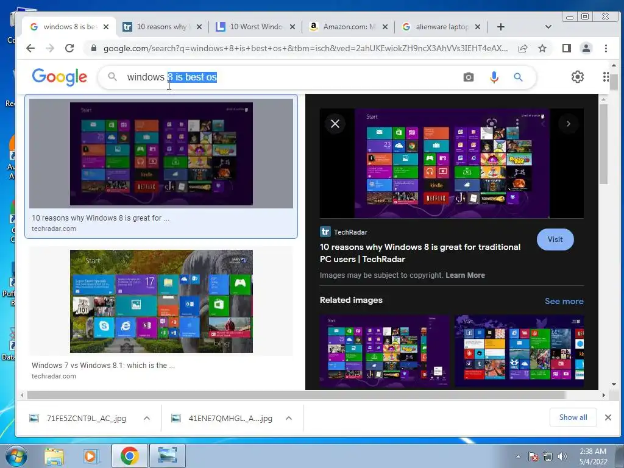Screen dimensions: 624x468
Task: Show next image in preview panel
Action: click(x=569, y=124)
